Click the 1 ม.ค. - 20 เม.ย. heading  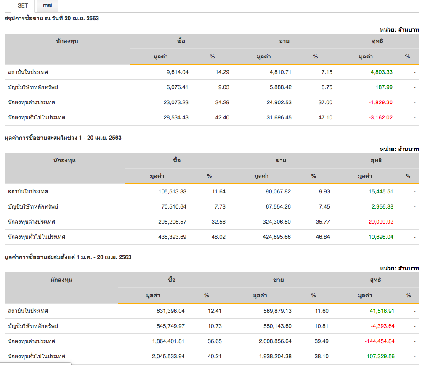(68, 257)
